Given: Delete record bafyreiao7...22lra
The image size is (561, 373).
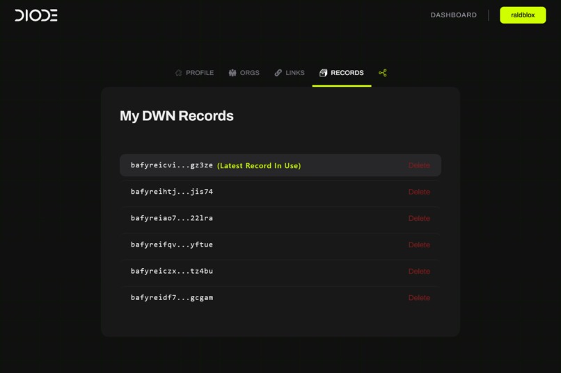Looking at the screenshot, I should (x=419, y=218).
